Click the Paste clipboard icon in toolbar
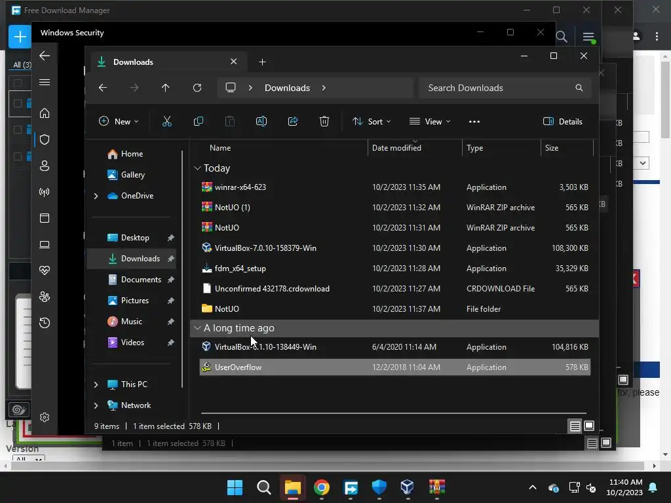Image resolution: width=671 pixels, height=503 pixels. (x=230, y=121)
